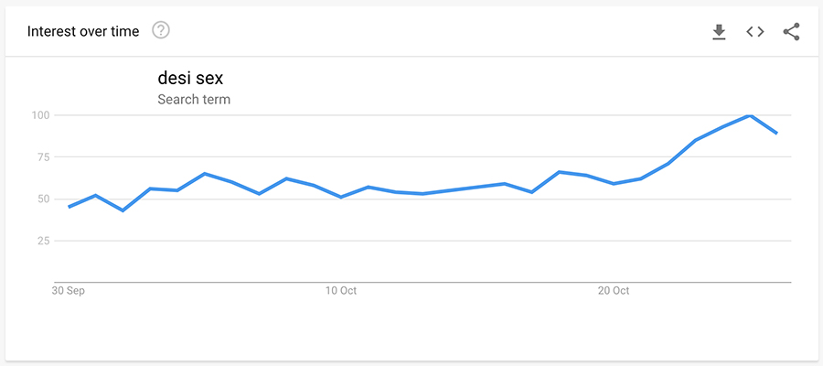
Task: Open the embed code icon
Action: 754,32
